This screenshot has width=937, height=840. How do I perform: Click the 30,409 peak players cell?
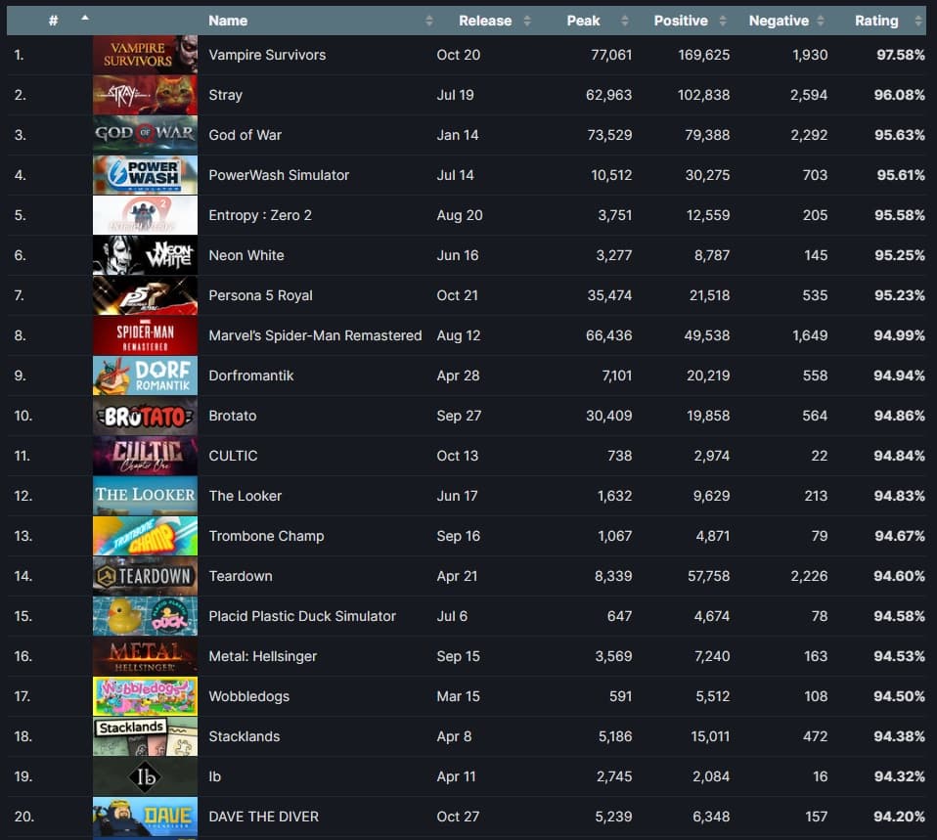pos(608,416)
